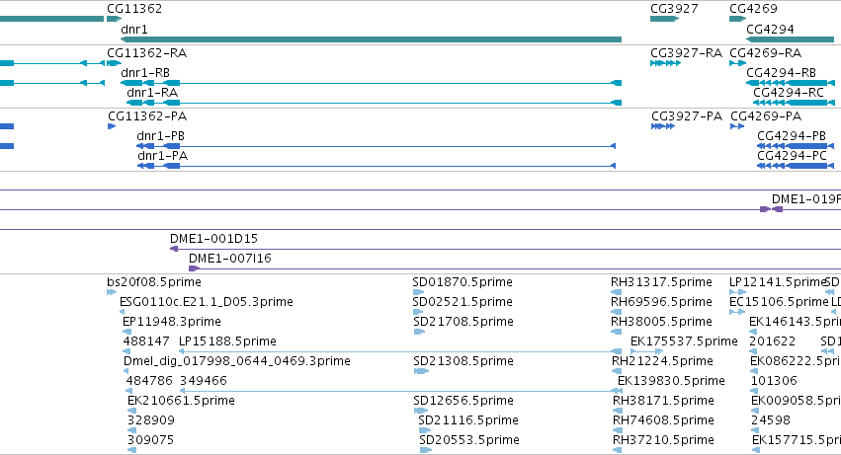Click the CG4294 gene bar
This screenshot has height=455, width=841.
790,39
